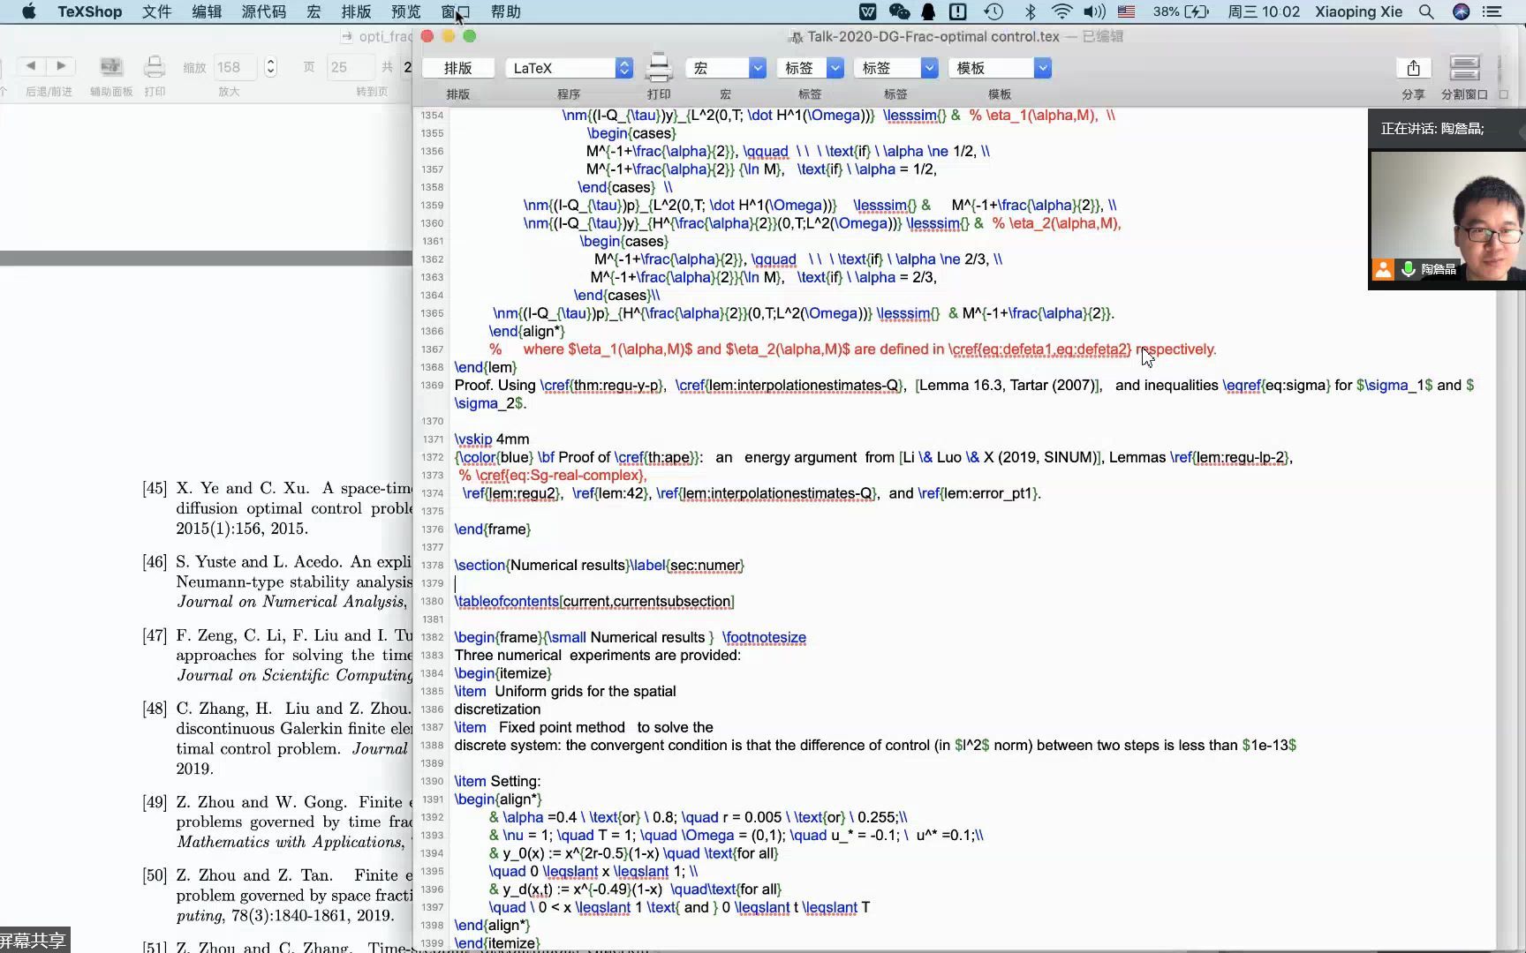Click the Xiaoping Xie user name in menu bar

pos(1358,11)
